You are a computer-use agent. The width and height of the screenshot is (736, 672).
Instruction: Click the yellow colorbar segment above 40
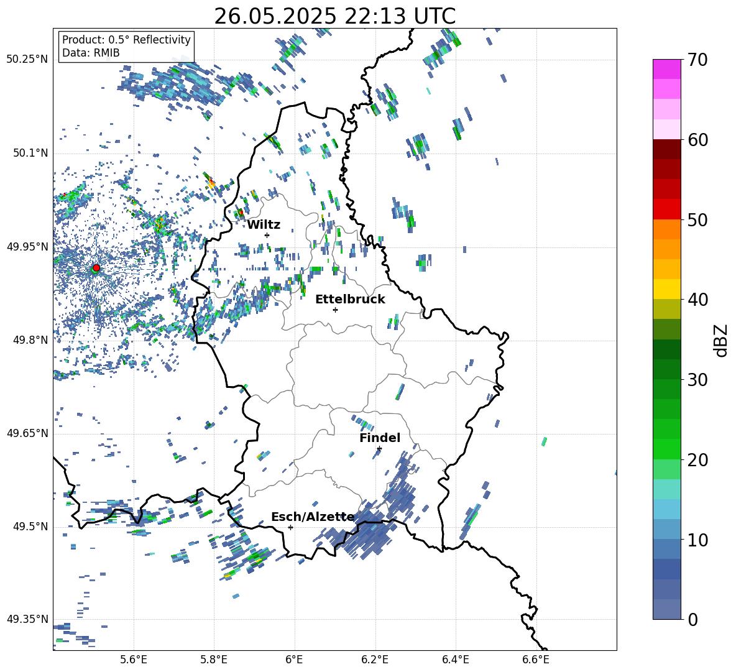pos(667,289)
